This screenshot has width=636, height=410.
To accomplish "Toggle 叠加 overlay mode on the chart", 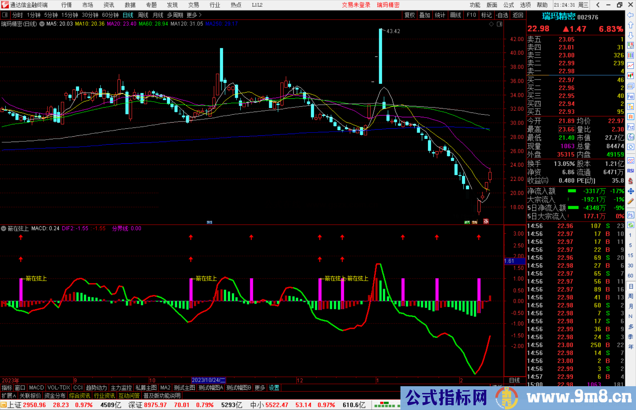I will point(425,15).
